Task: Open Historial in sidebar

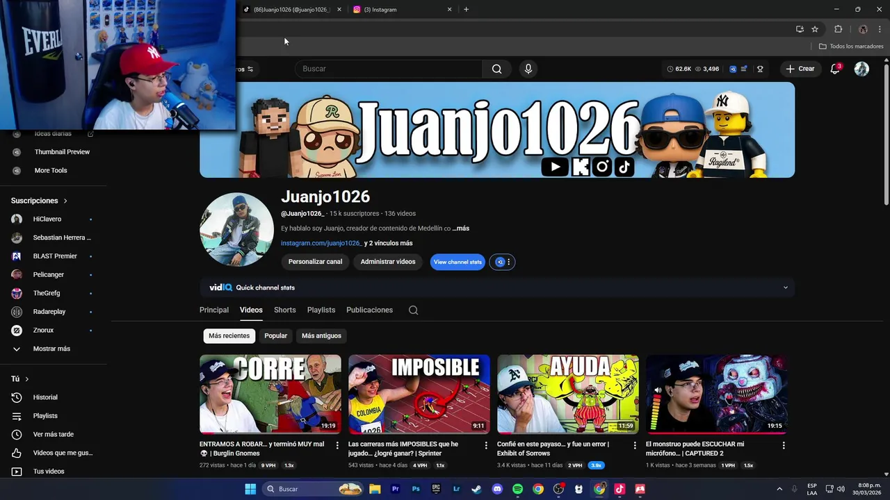Action: (45, 397)
